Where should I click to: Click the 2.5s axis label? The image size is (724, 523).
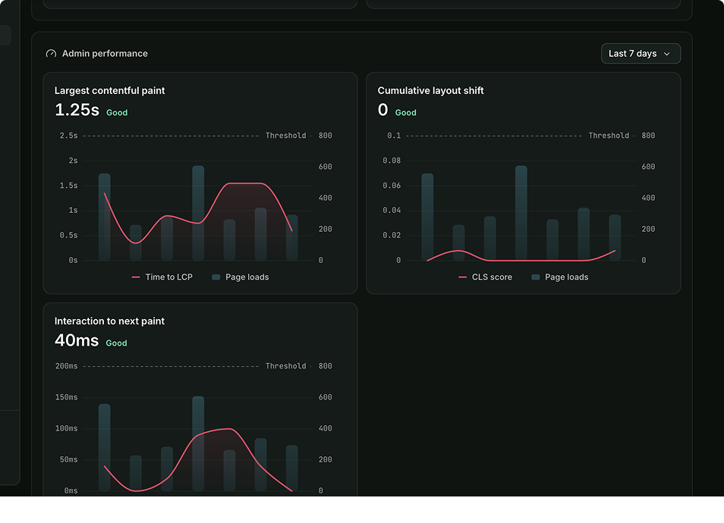(x=69, y=136)
